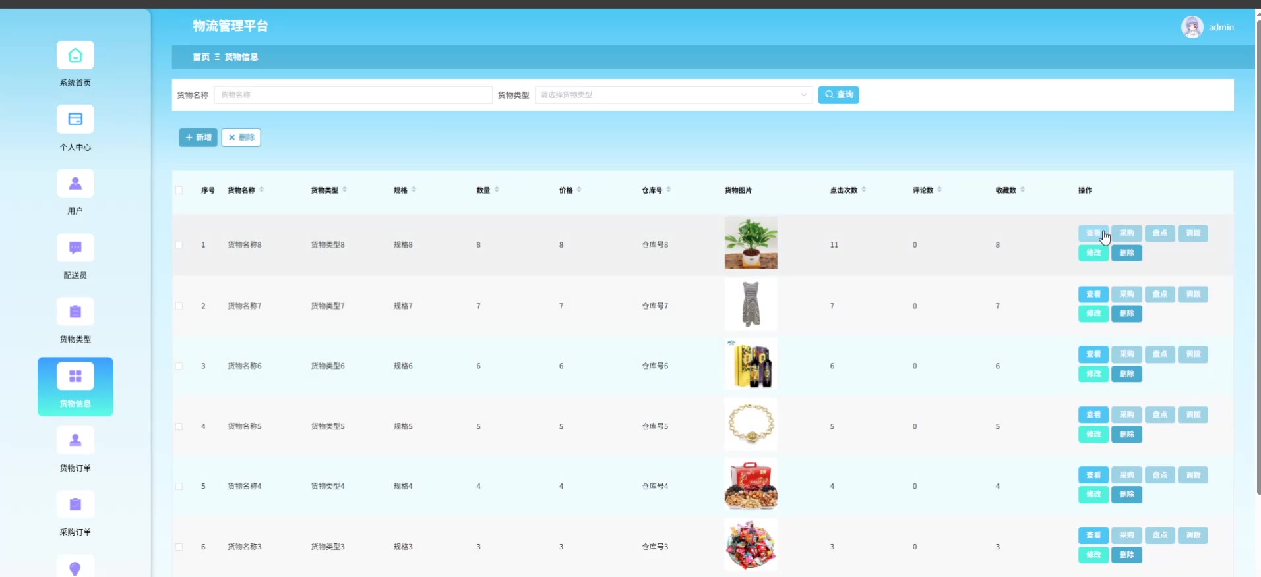Screen dimensions: 1261x577
Task: Open the potted plant image of 货物名称8
Action: 751,243
